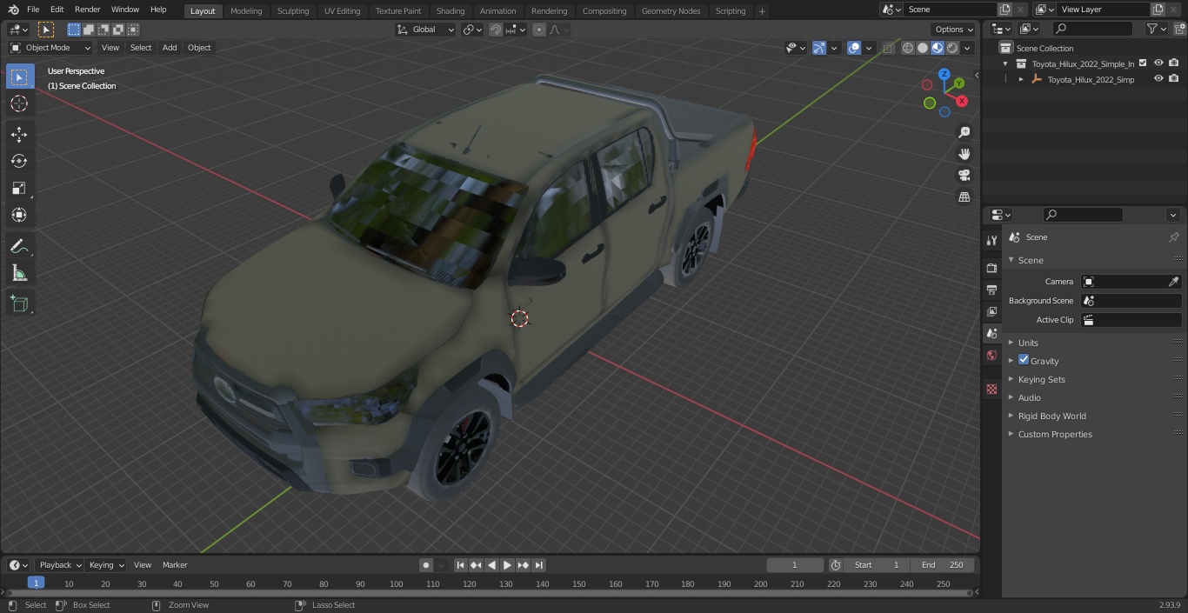Expand the Custom Properties panel
This screenshot has width=1188, height=613.
click(x=1055, y=434)
